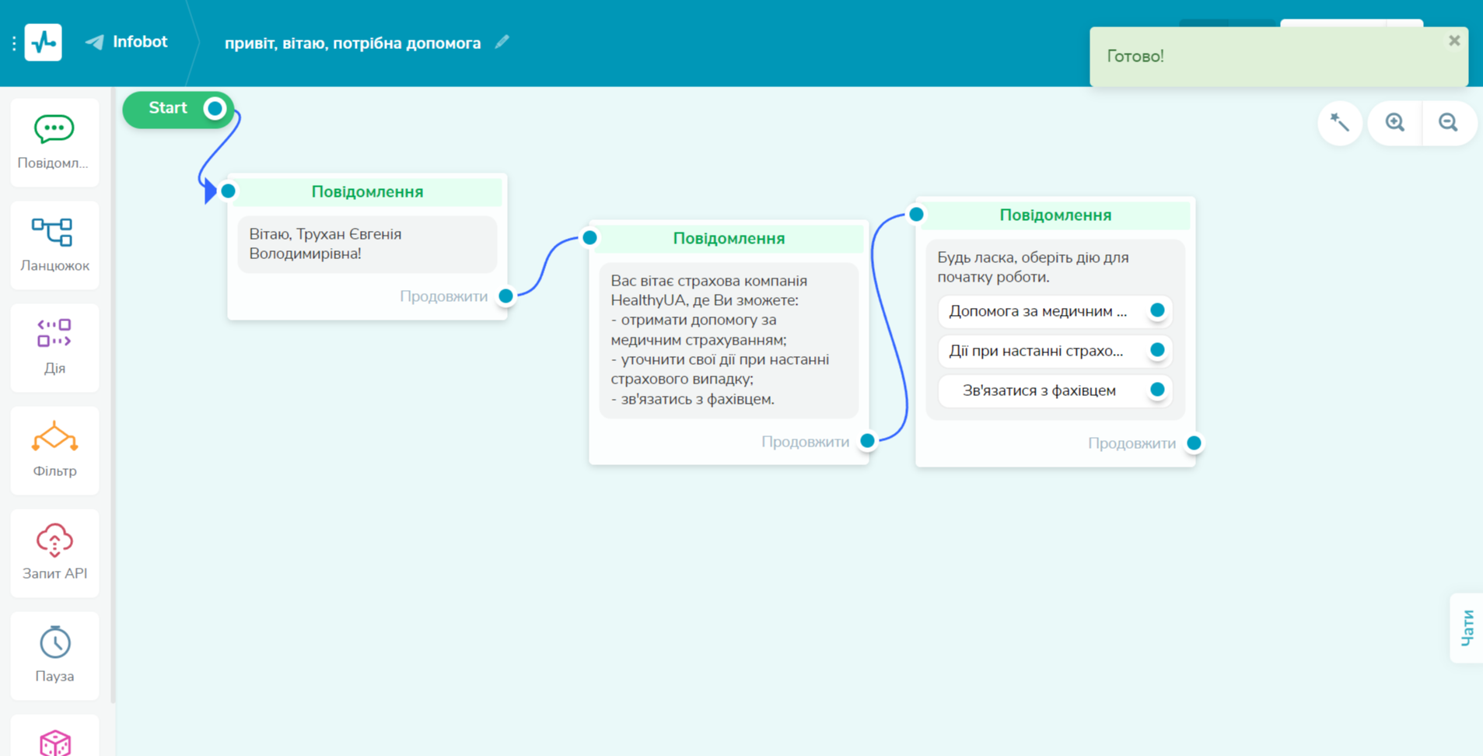Image resolution: width=1483 pixels, height=756 pixels.
Task: Add a Повідомлення block from the sidebar
Action: pyautogui.click(x=54, y=142)
